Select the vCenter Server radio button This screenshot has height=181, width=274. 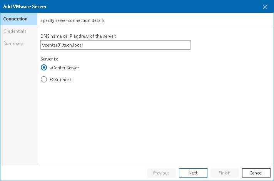tap(44, 67)
